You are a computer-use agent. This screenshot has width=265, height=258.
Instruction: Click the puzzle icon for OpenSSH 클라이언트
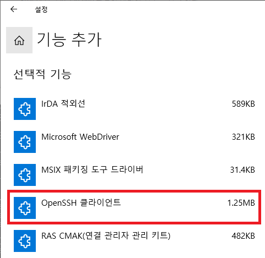pyautogui.click(x=25, y=208)
